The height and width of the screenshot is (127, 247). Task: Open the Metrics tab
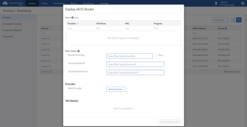click(x=73, y=3)
